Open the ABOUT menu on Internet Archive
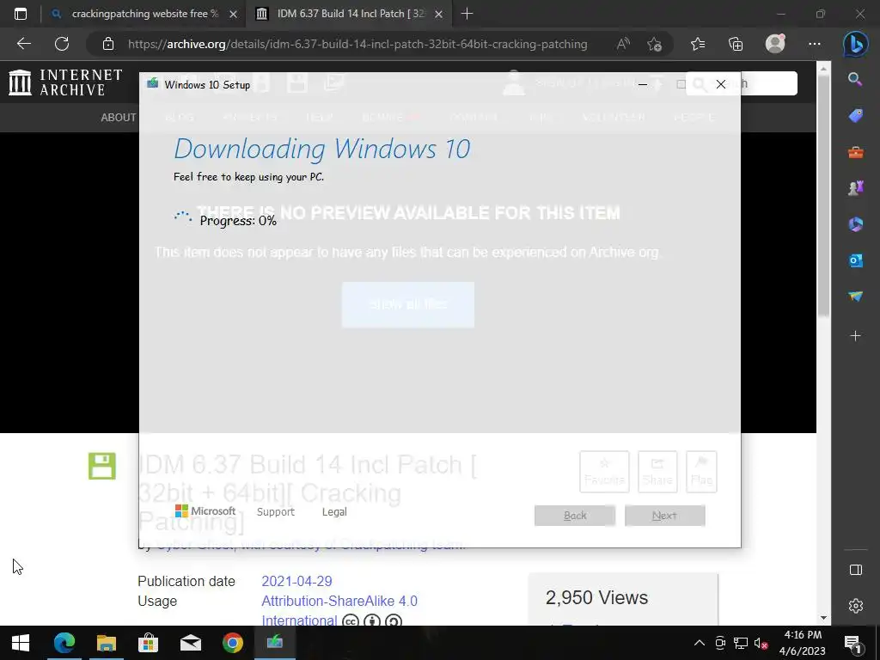This screenshot has width=880, height=660. 119,117
